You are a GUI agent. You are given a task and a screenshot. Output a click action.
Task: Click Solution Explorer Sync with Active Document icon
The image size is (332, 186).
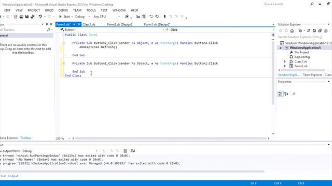tap(309, 31)
